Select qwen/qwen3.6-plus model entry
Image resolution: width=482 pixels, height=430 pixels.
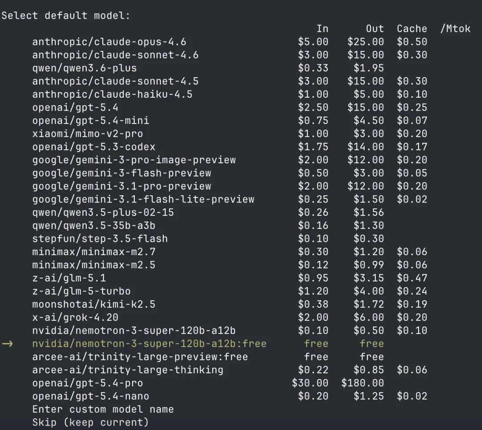84,68
